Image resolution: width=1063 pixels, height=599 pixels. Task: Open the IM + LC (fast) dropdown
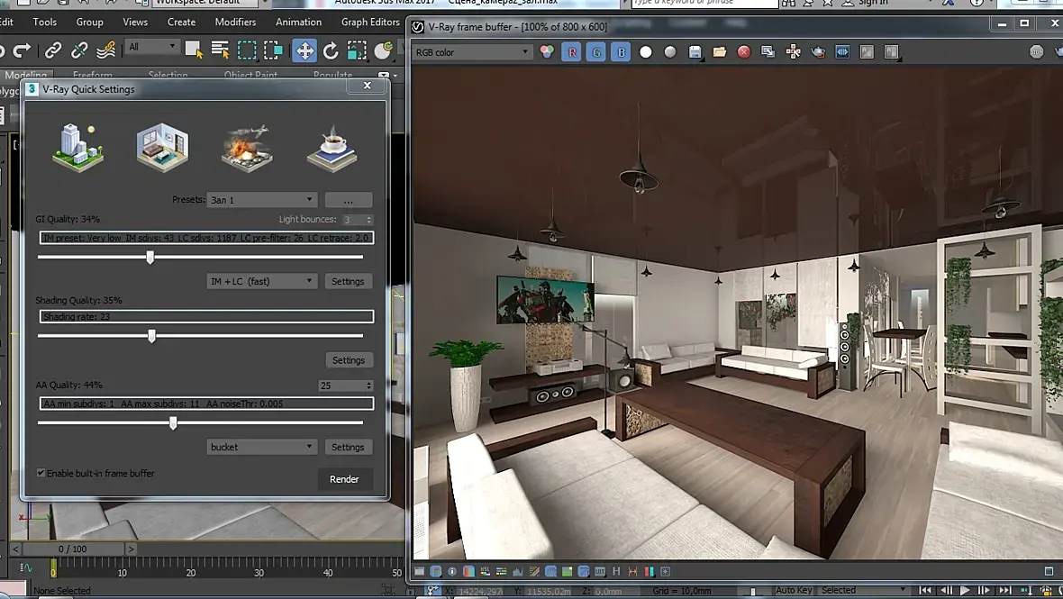[x=261, y=281]
